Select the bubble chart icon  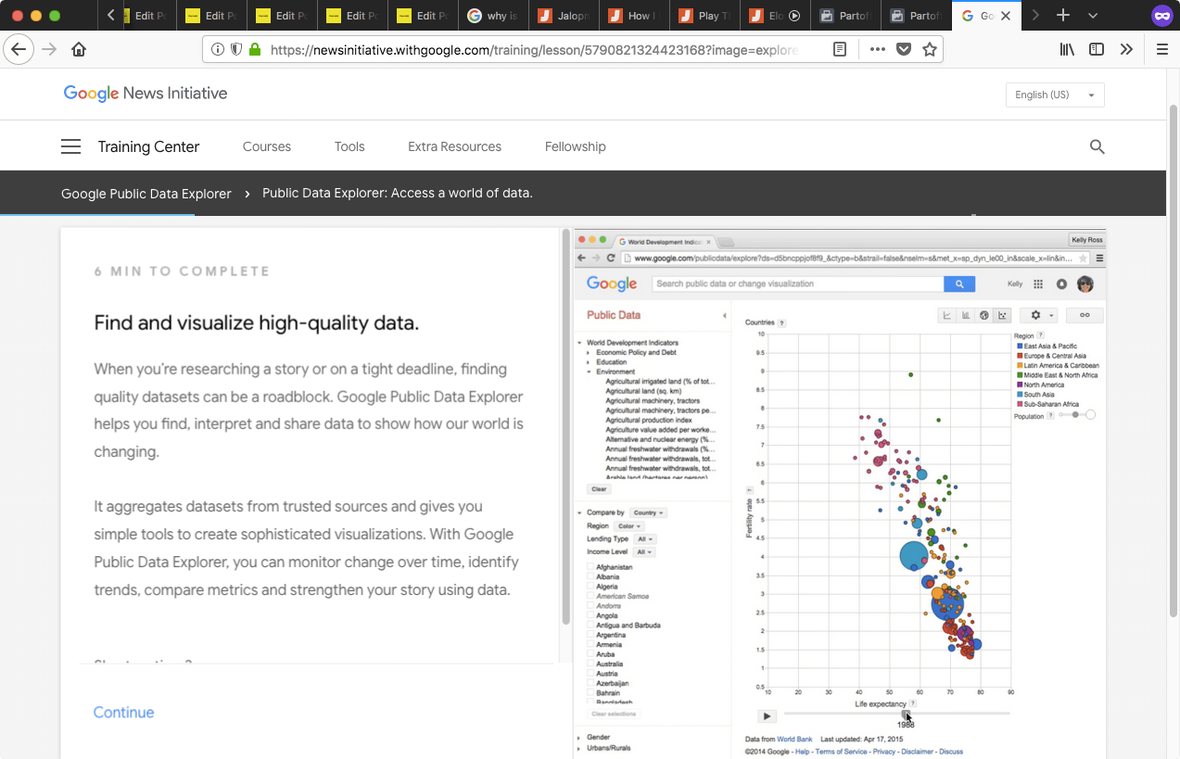(x=1002, y=315)
